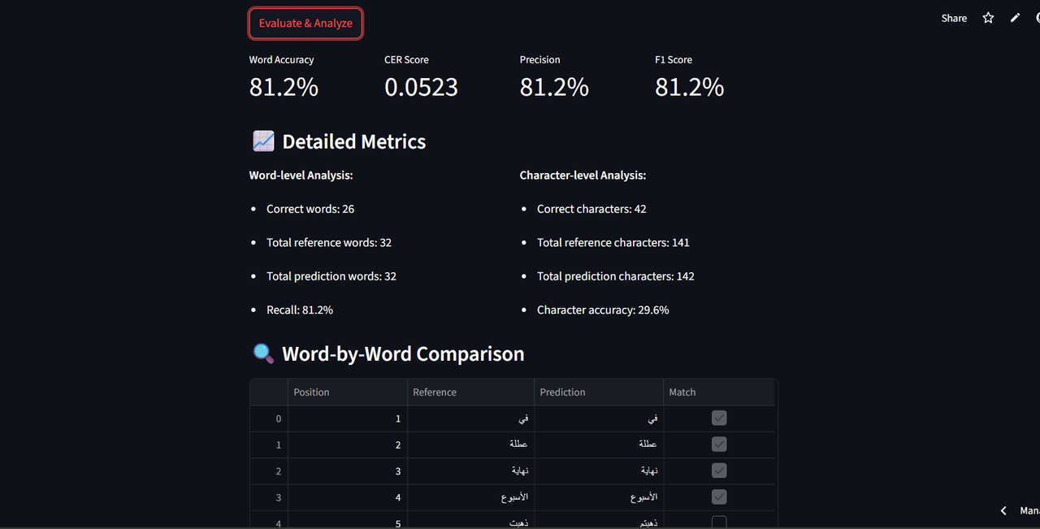This screenshot has height=529, width=1040.
Task: Click the Character-level Analysis subheading
Action: coord(583,176)
